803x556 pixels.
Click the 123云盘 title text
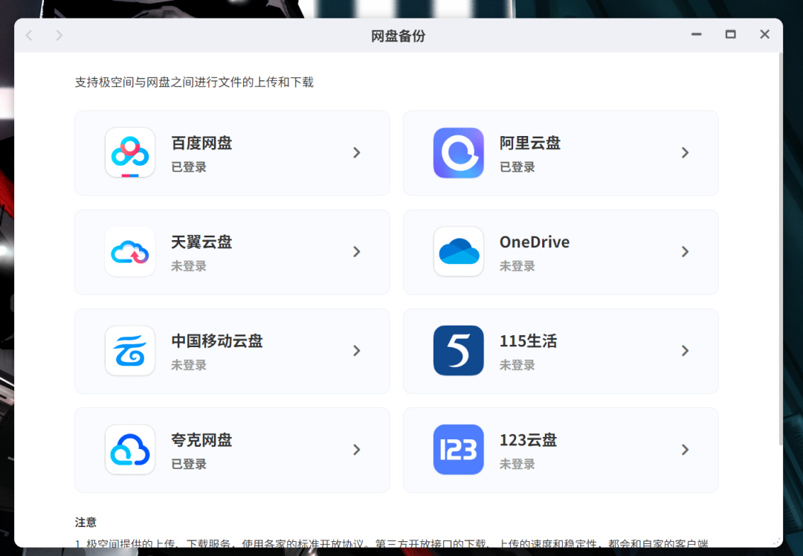click(529, 440)
